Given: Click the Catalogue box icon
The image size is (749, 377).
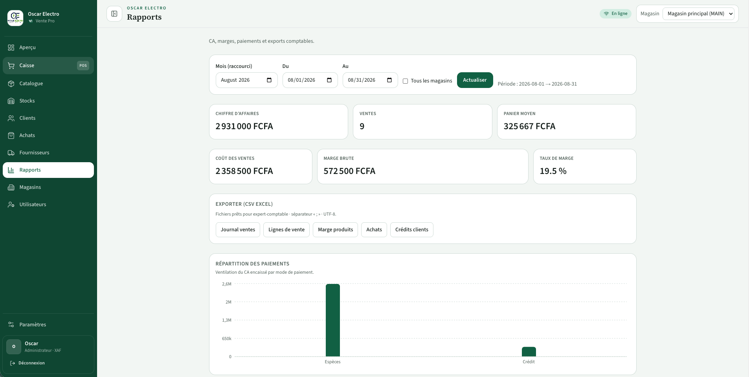Looking at the screenshot, I should point(11,84).
